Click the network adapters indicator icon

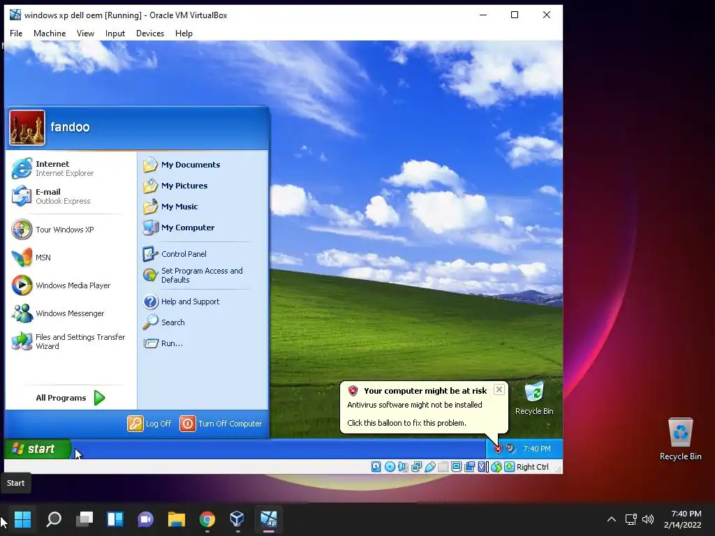coord(416,467)
